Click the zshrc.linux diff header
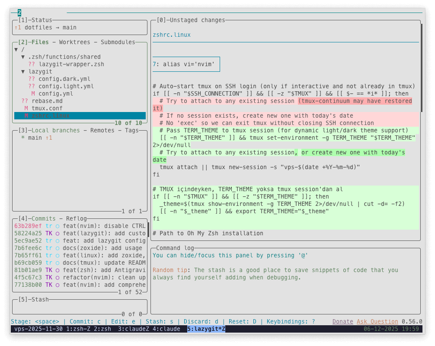The width and height of the screenshot is (435, 346). click(172, 35)
